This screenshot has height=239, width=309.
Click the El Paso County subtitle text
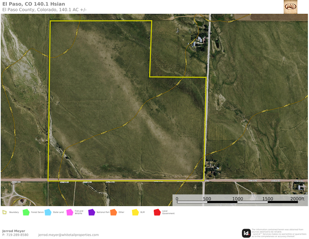pos(44,10)
